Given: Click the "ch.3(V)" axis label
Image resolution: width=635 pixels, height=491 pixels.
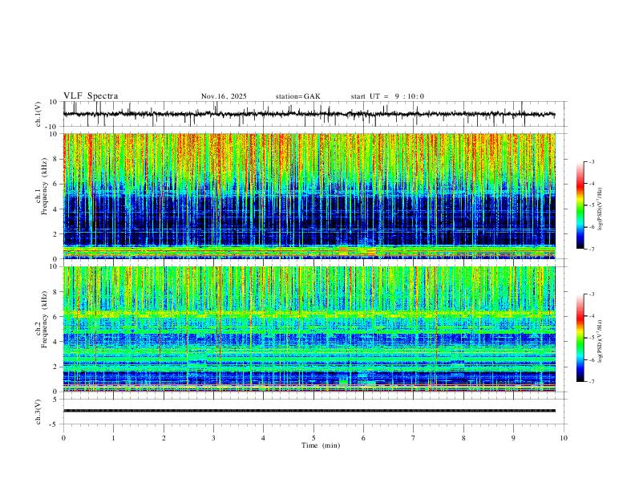Looking at the screenshot, I should pyautogui.click(x=38, y=412).
